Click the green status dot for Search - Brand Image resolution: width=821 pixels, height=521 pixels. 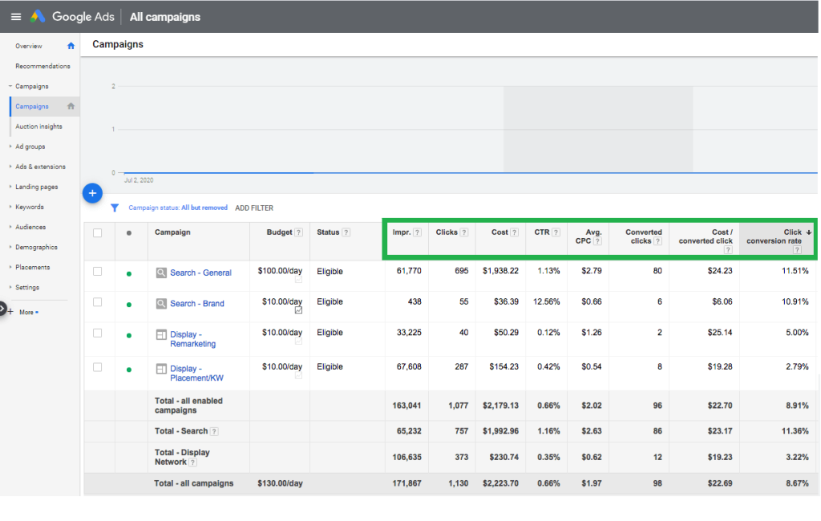(x=129, y=305)
